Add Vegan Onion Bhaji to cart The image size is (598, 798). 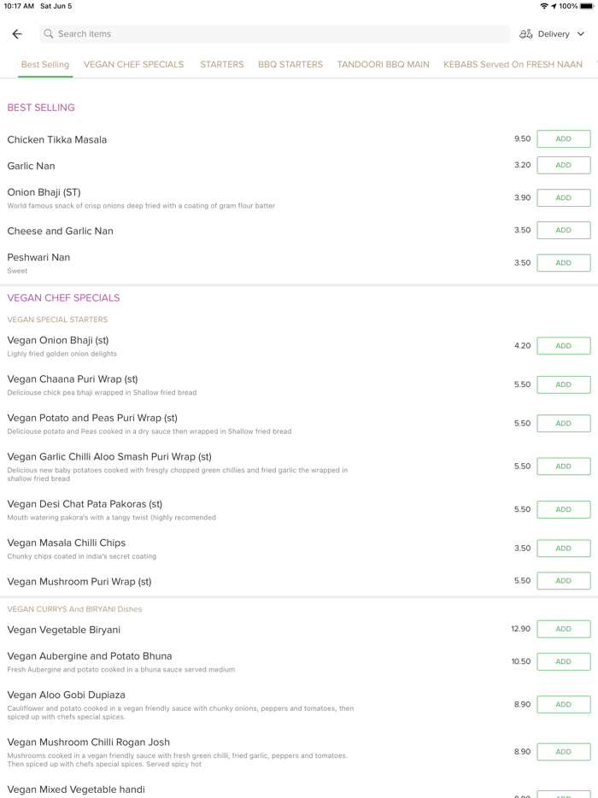(x=563, y=345)
